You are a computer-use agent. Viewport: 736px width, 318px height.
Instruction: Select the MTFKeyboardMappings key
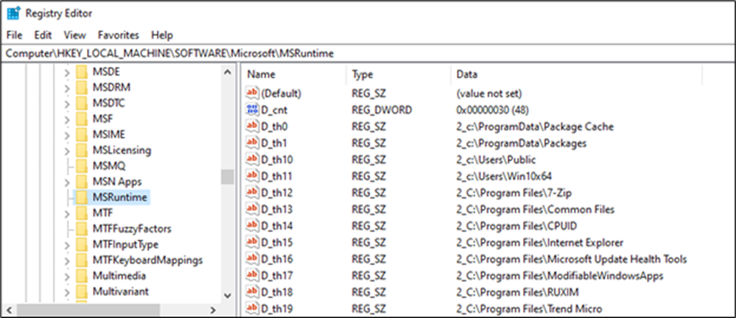tap(147, 260)
